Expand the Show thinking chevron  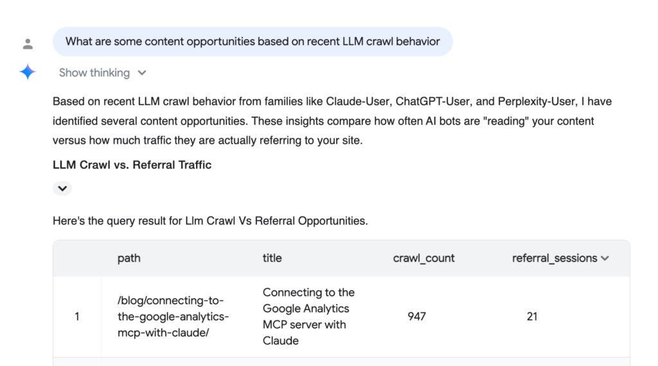tap(142, 73)
